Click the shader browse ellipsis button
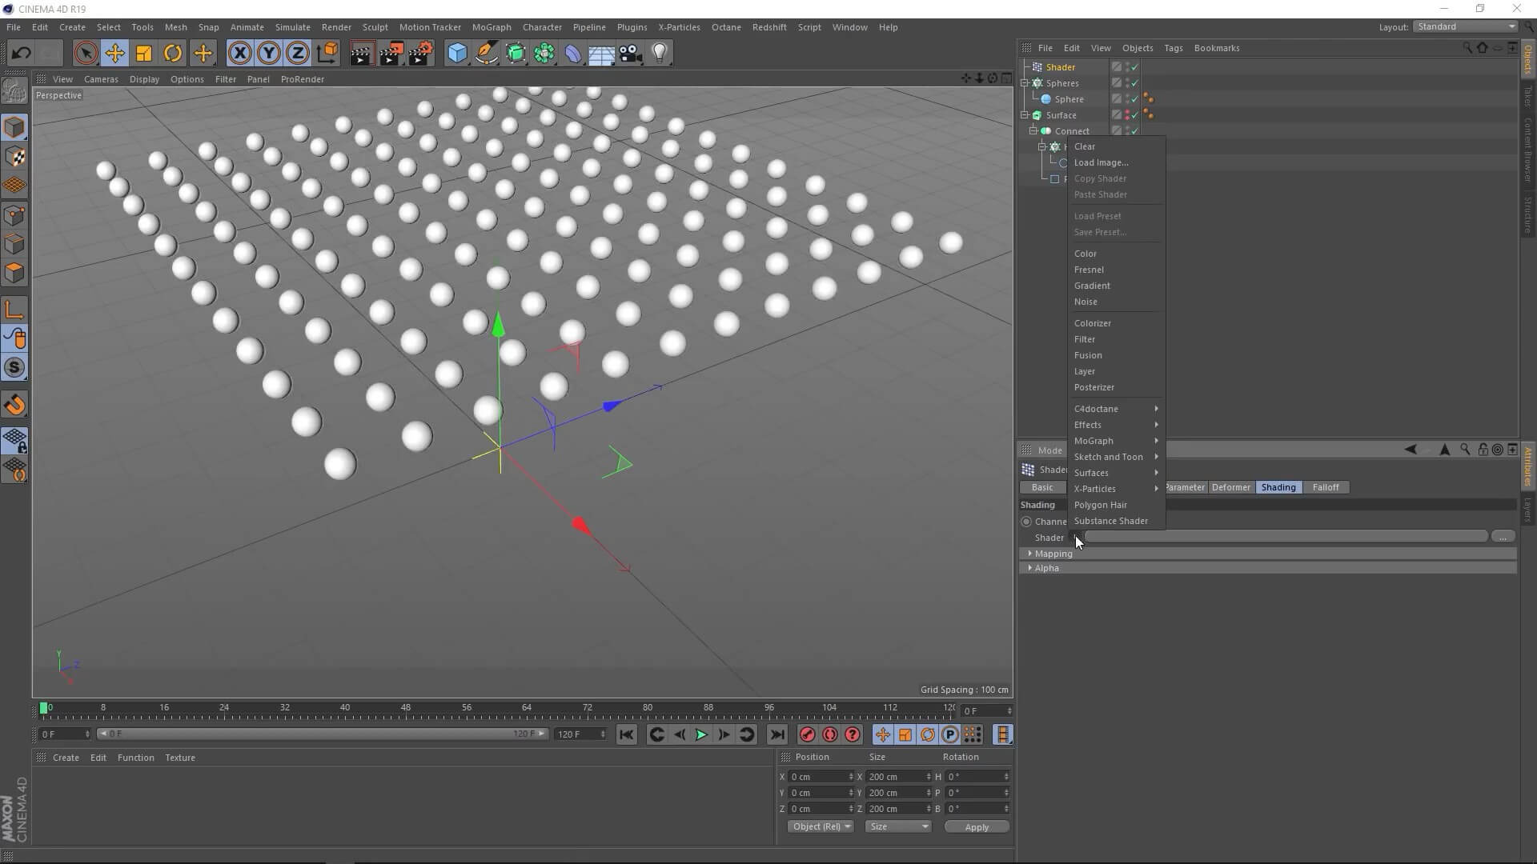The image size is (1537, 864). pyautogui.click(x=1503, y=537)
